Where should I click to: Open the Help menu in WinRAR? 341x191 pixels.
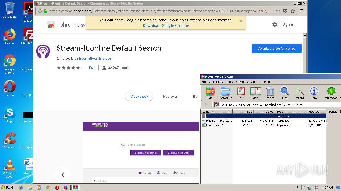267,82
